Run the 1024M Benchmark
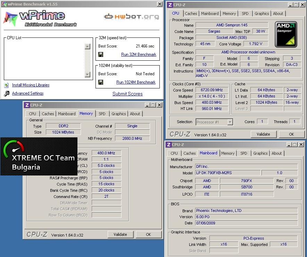 point(136,82)
